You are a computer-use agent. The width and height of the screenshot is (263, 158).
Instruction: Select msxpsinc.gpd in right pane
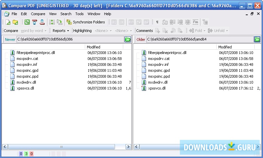[159, 70]
